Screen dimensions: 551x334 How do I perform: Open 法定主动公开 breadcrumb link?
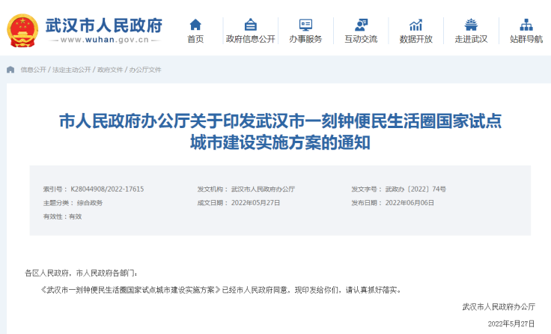tap(70, 70)
